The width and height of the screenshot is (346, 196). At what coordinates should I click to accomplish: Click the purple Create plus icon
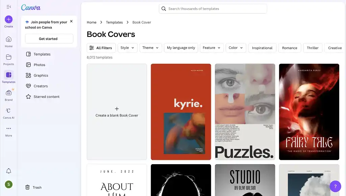click(x=9, y=19)
